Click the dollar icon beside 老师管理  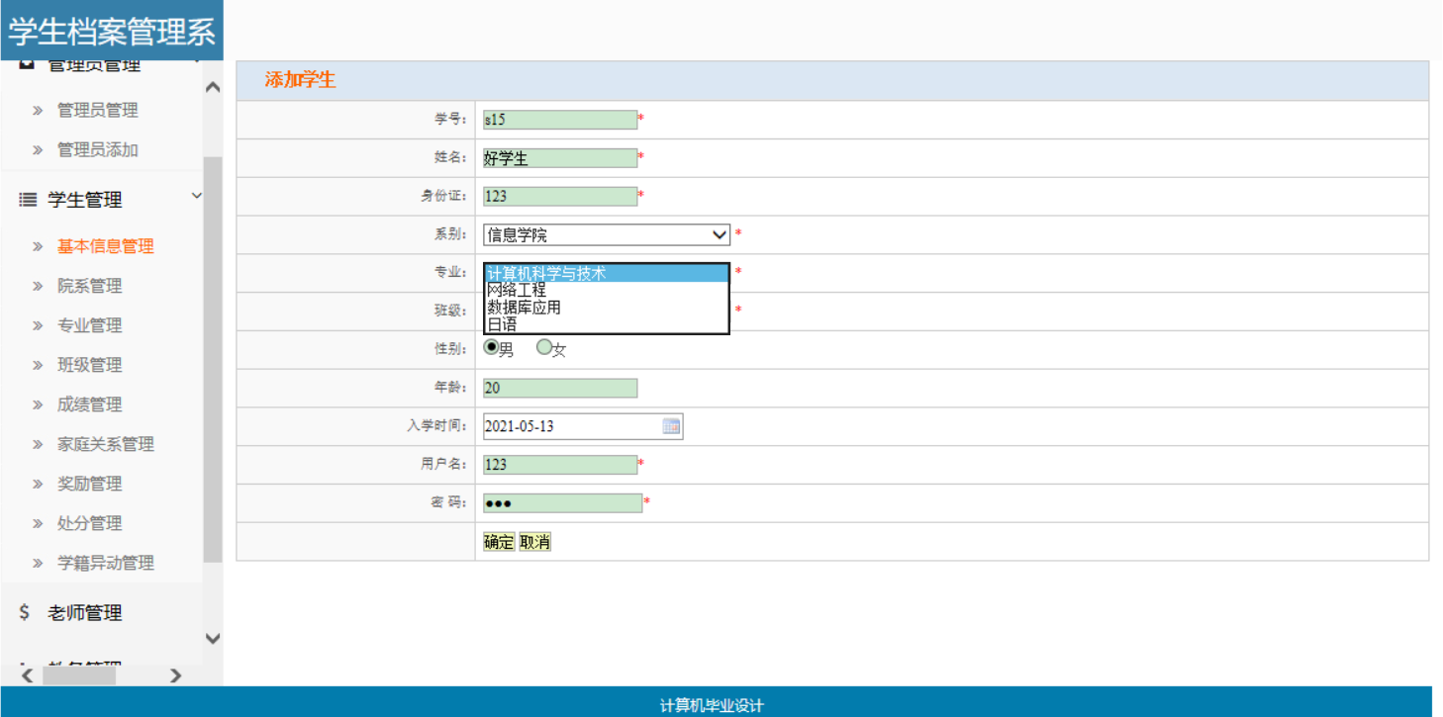coord(25,612)
